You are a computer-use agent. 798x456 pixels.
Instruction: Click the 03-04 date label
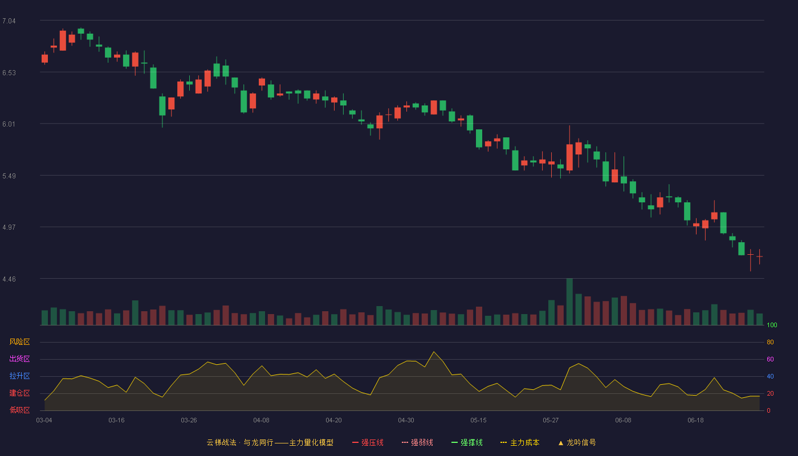(x=44, y=420)
